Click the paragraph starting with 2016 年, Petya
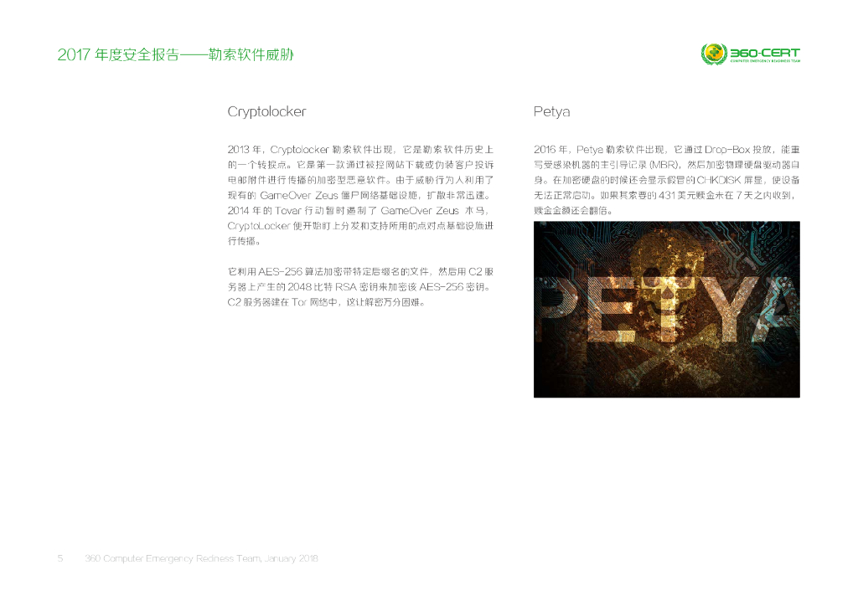Image resolution: width=858 pixels, height=606 pixels. 666,180
